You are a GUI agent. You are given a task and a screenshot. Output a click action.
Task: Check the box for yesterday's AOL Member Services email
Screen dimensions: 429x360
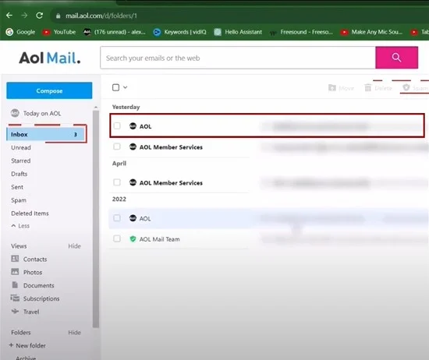point(117,146)
